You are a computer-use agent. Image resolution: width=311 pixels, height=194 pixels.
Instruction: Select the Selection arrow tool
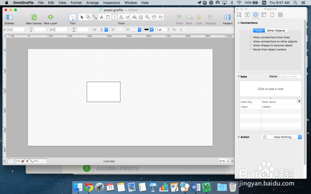pos(82,17)
